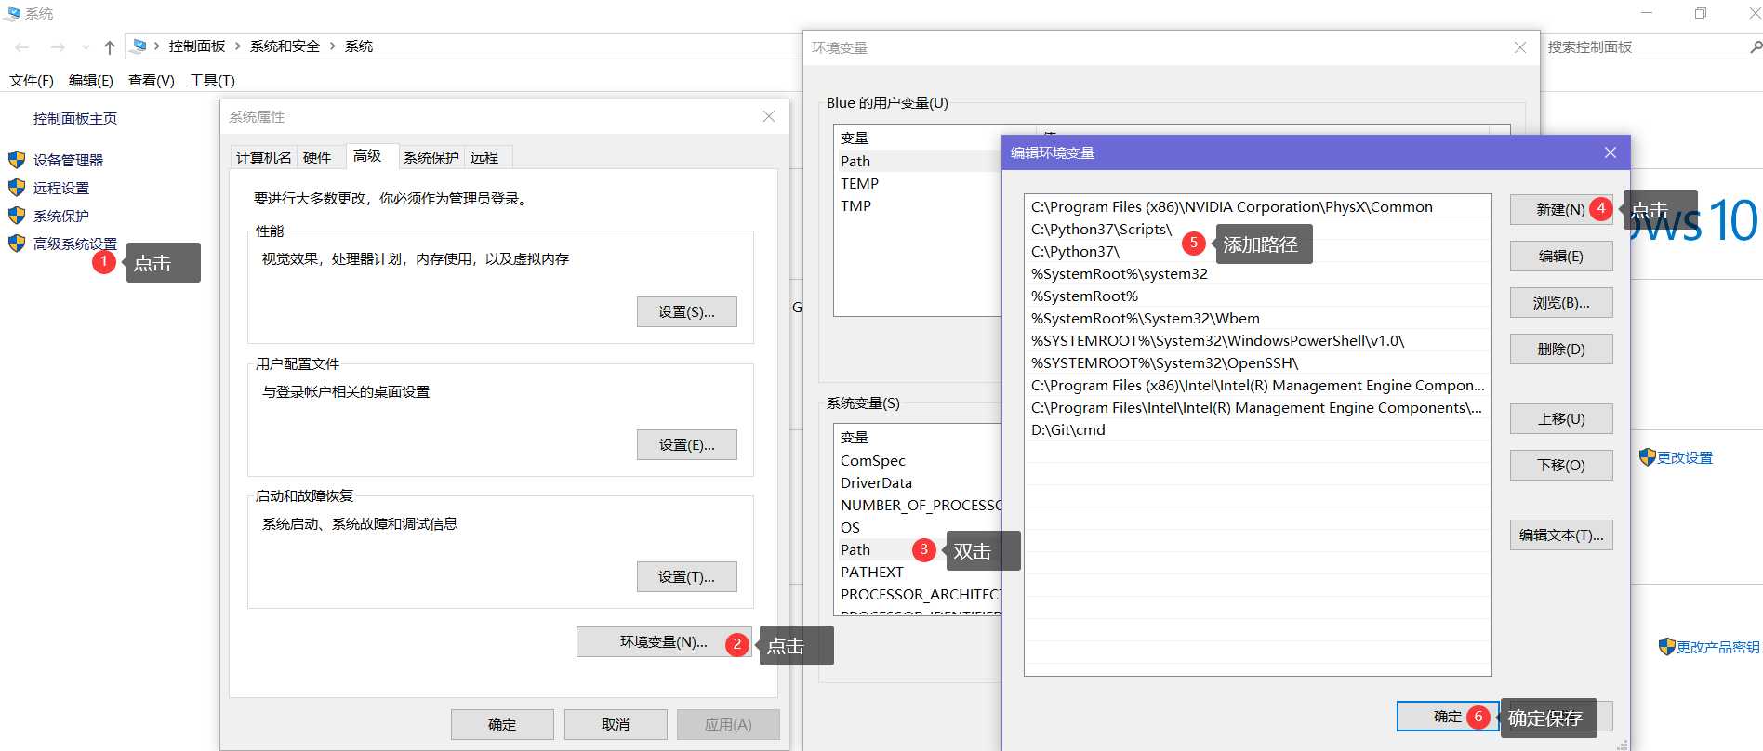This screenshot has width=1763, height=751.
Task: Click user profile 设置(E)... button
Action: pos(687,445)
